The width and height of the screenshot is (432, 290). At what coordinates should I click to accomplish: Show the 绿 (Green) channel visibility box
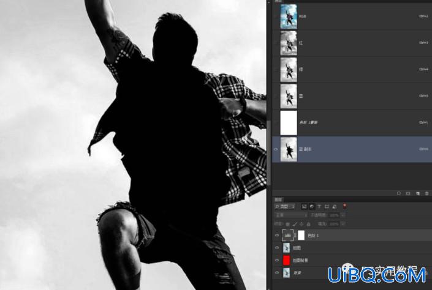tap(276, 69)
